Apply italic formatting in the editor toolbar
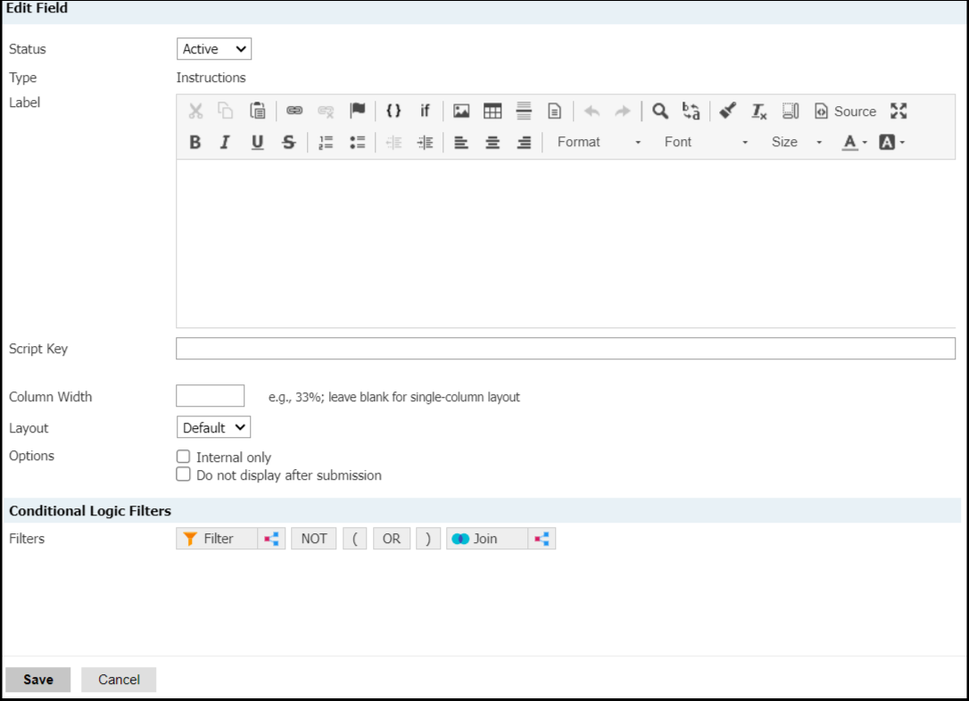Viewport: 969px width, 701px height. 226,143
